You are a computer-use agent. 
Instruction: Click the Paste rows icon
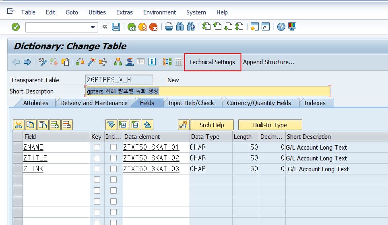[43, 125]
